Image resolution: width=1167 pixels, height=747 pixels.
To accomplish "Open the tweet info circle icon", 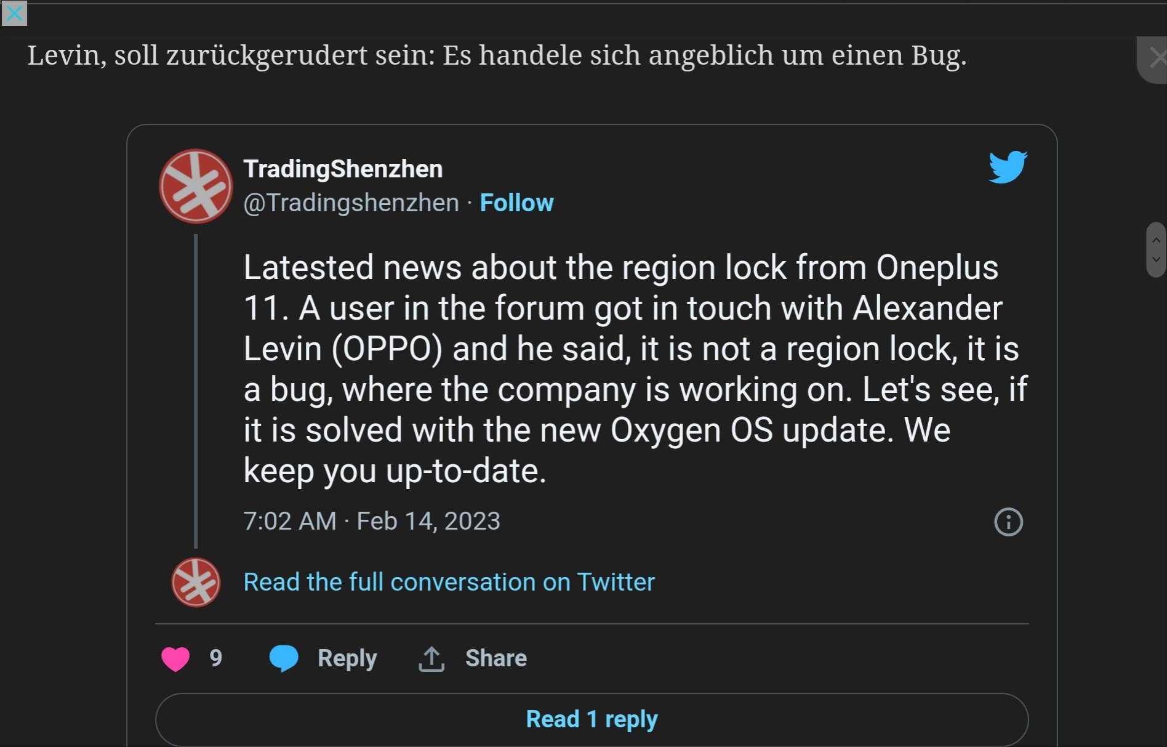I will 1008,522.
